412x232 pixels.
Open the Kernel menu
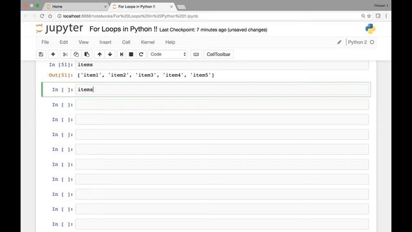coord(147,42)
